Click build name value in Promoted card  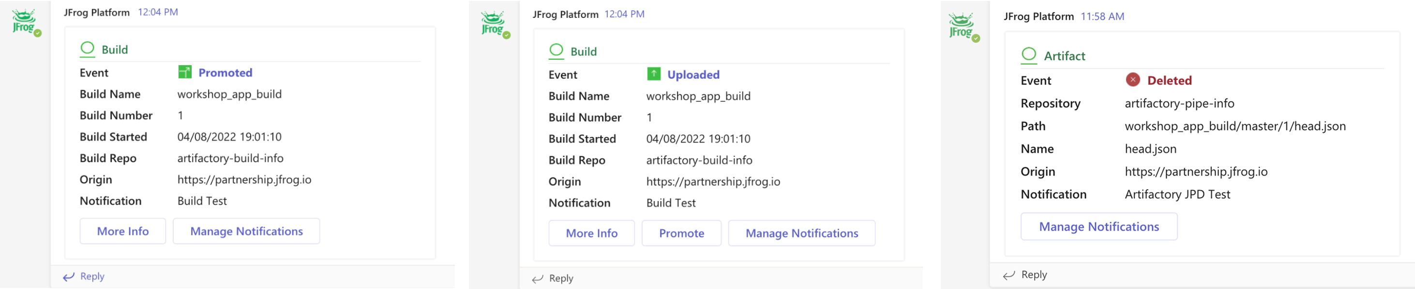pos(229,94)
